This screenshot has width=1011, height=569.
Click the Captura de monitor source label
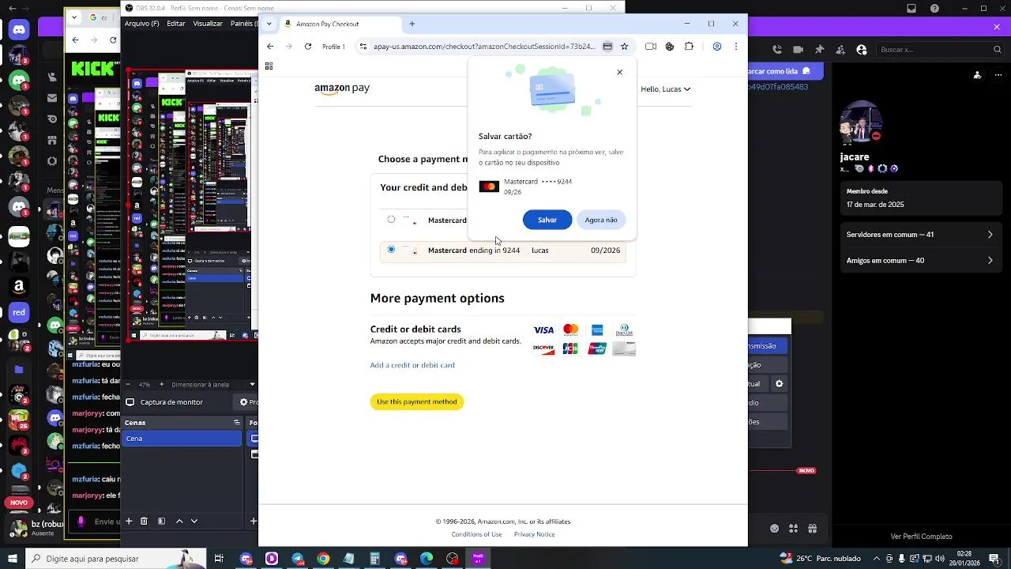point(171,402)
